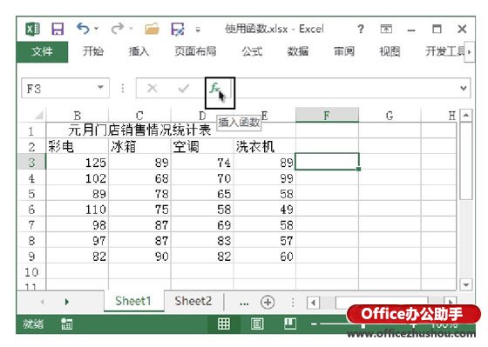
Task: Open the 数据 ribbon tab
Action: click(298, 51)
